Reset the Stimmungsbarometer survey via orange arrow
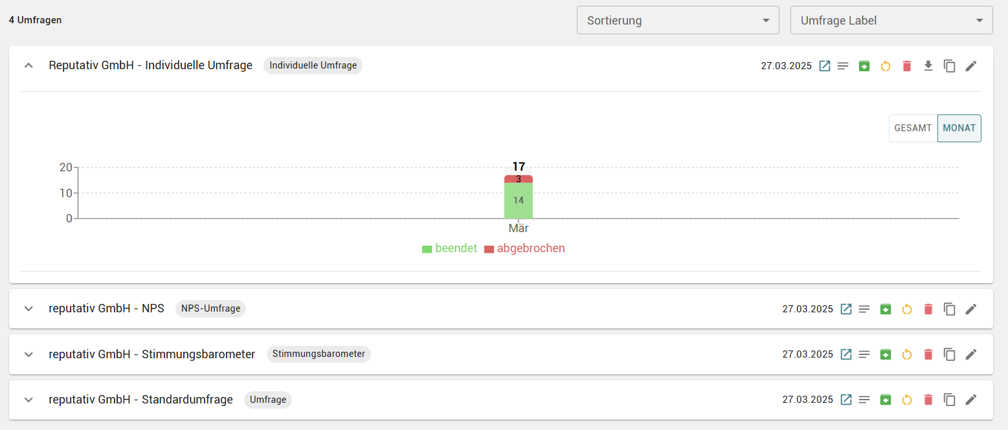1008x430 pixels. click(907, 354)
